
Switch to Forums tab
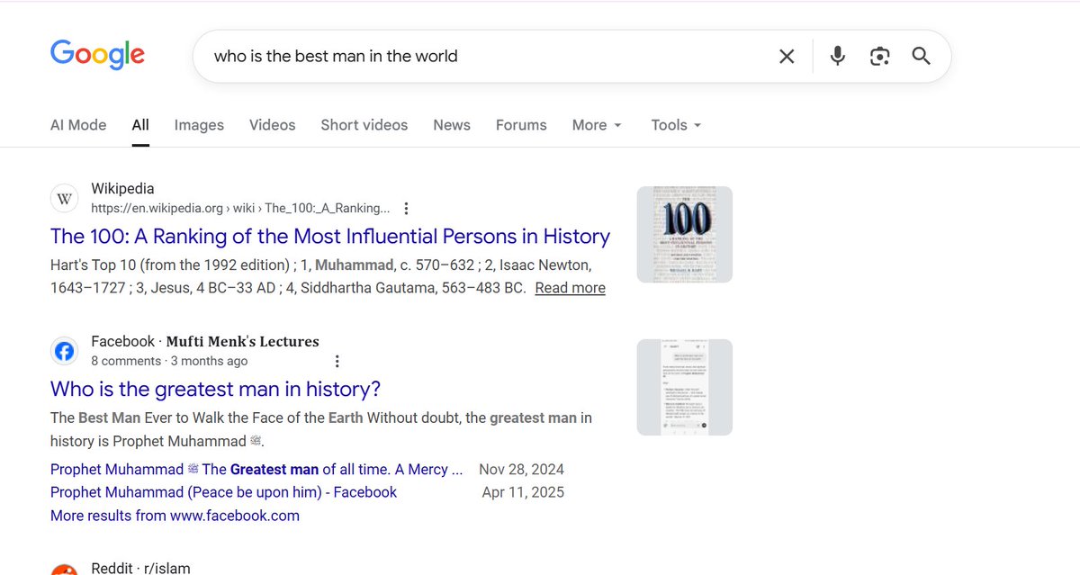(x=521, y=125)
